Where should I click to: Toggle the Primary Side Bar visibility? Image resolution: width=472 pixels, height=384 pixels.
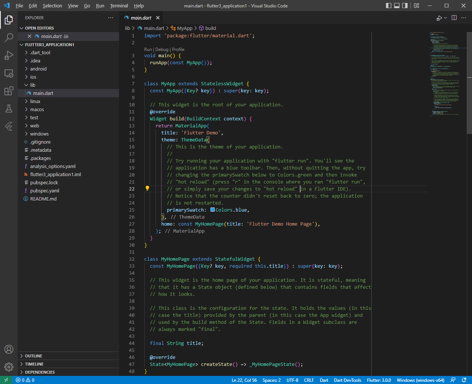click(x=388, y=6)
